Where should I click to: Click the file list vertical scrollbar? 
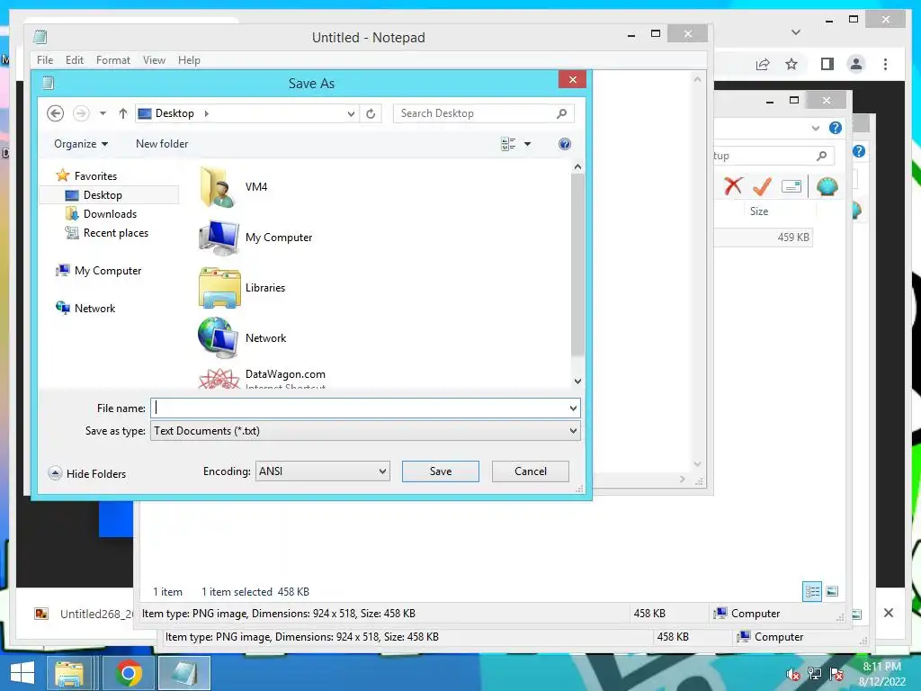click(577, 265)
